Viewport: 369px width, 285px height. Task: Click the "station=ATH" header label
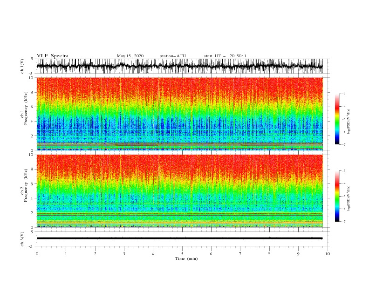click(173, 56)
